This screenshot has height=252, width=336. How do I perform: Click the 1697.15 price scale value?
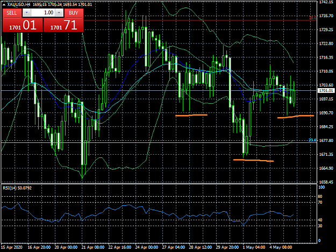click(326, 99)
